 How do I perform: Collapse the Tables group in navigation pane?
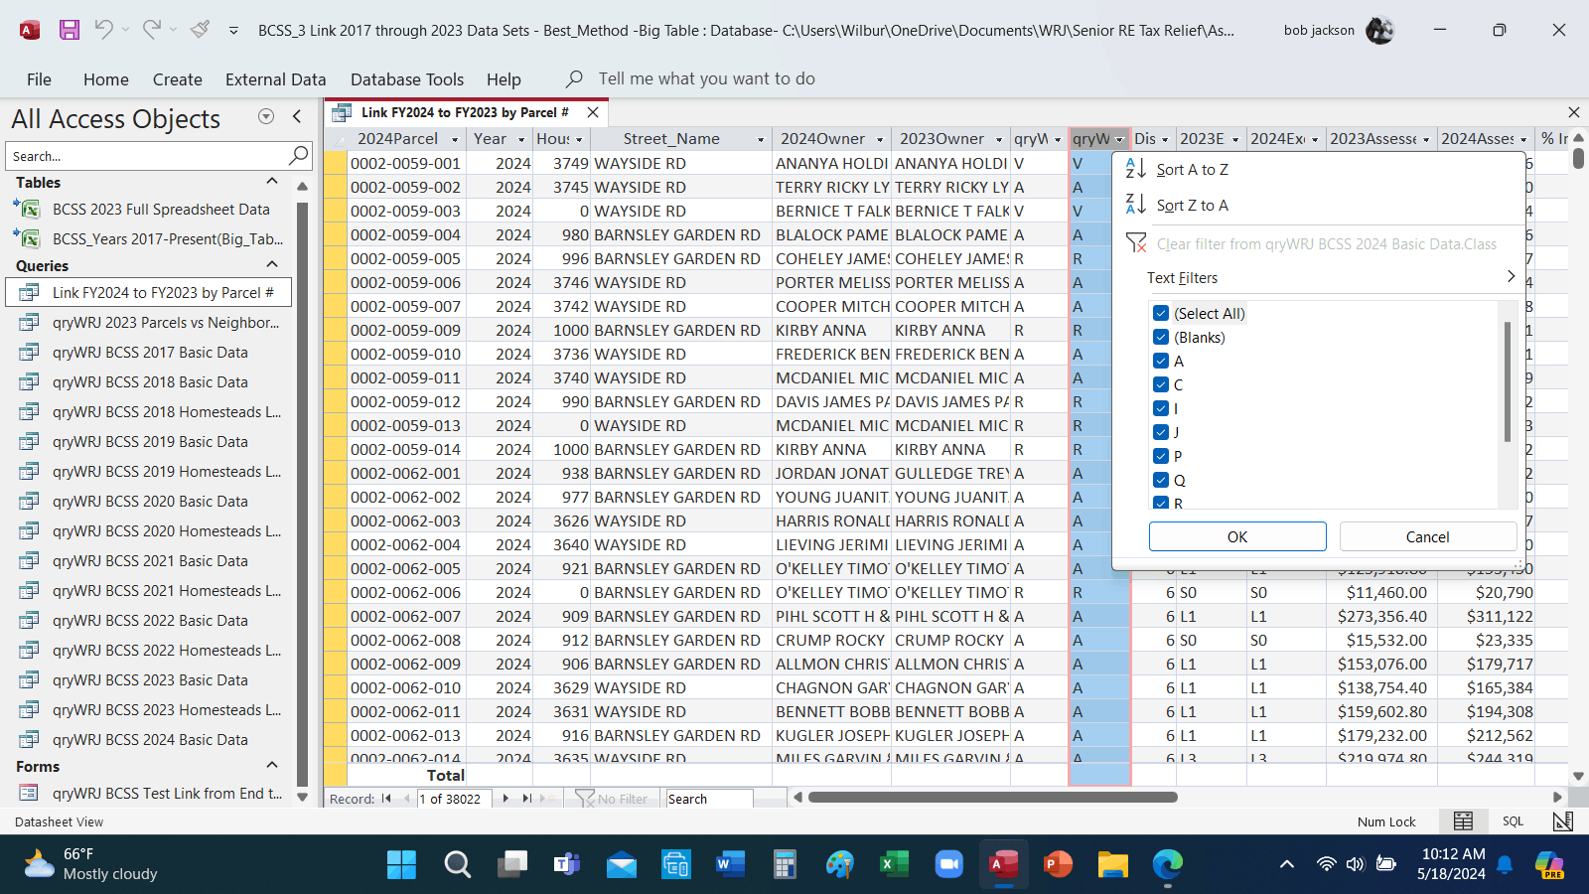coord(272,182)
